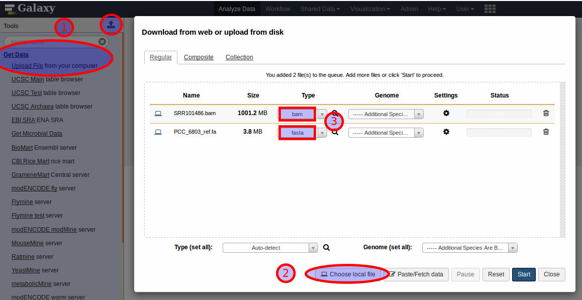Screen dimensions: 582x300
Task: Open the Flymine test server tool
Action: 37,216
